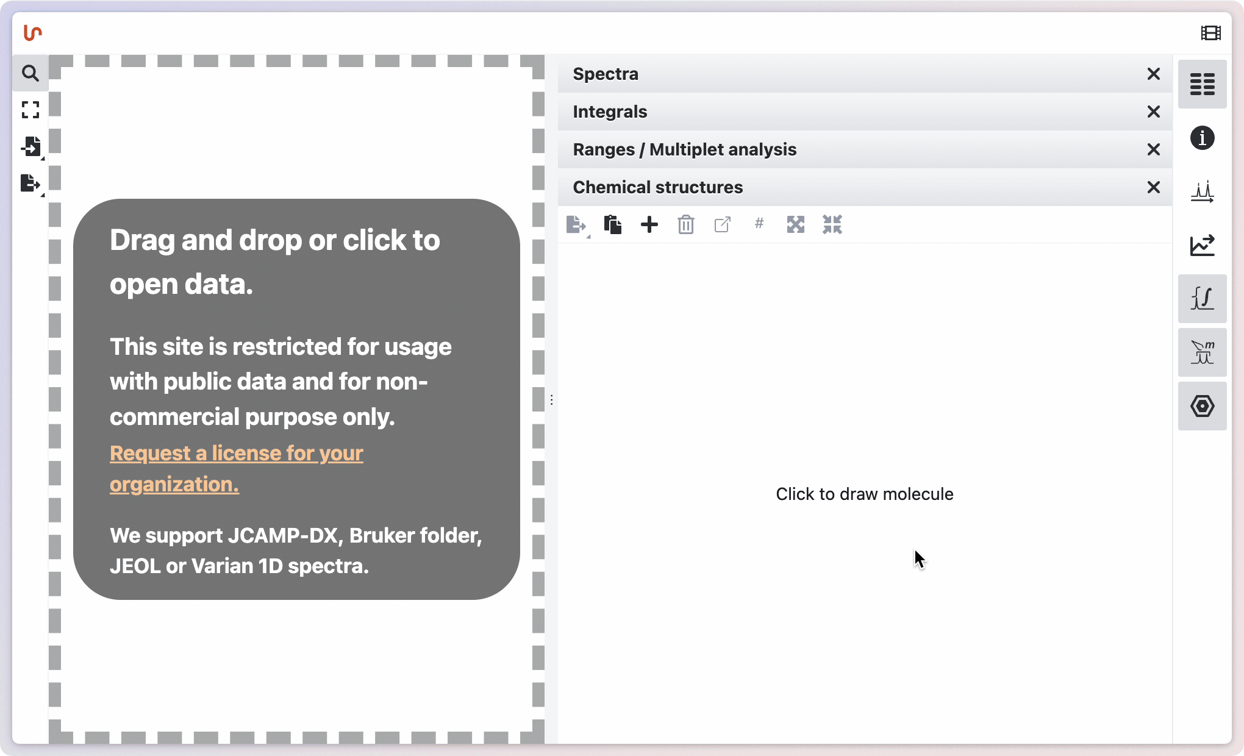
Task: Toggle atom numbering hash icon
Action: 759,224
